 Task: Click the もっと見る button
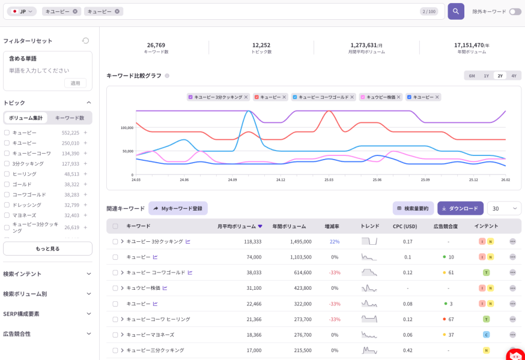tap(47, 248)
